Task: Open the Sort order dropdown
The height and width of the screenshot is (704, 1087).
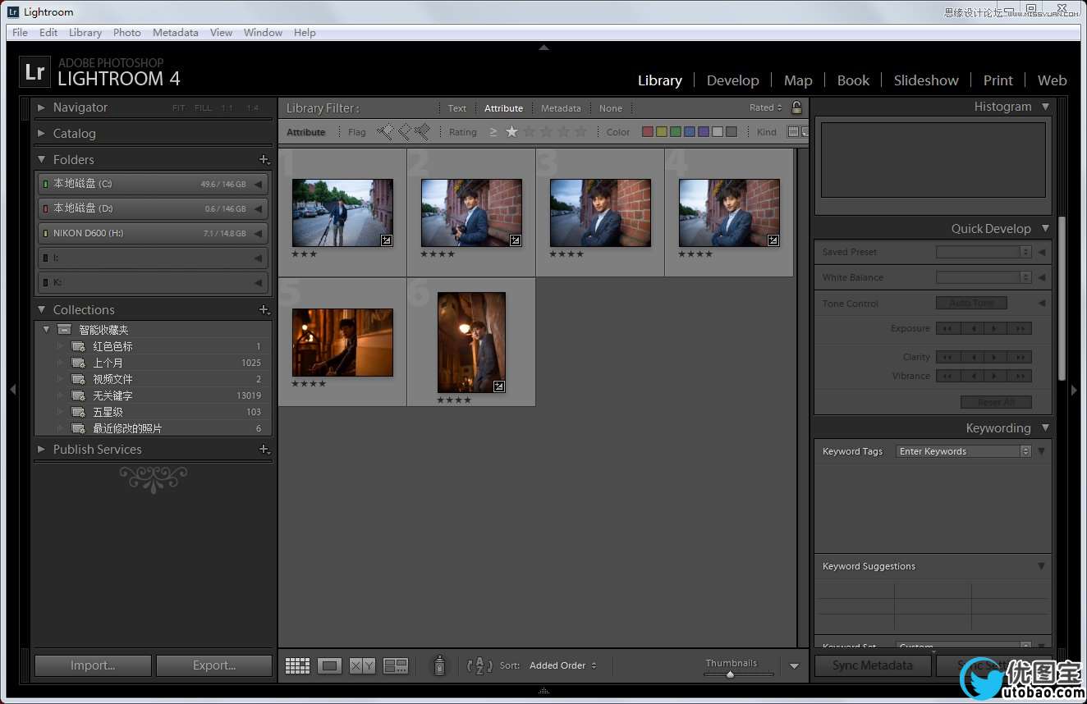Action: [562, 665]
